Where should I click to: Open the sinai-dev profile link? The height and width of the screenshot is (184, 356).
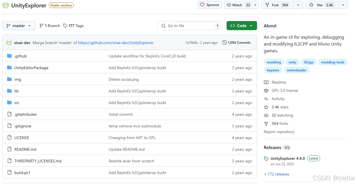click(22, 43)
